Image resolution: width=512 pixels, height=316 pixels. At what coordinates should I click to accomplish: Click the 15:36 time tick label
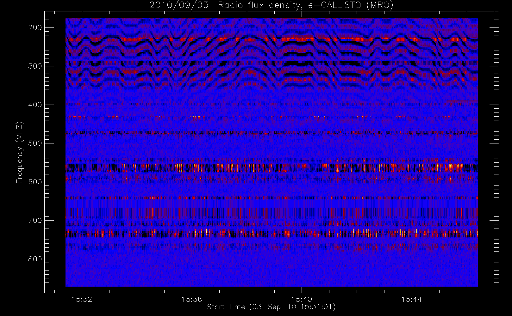pos(192,299)
